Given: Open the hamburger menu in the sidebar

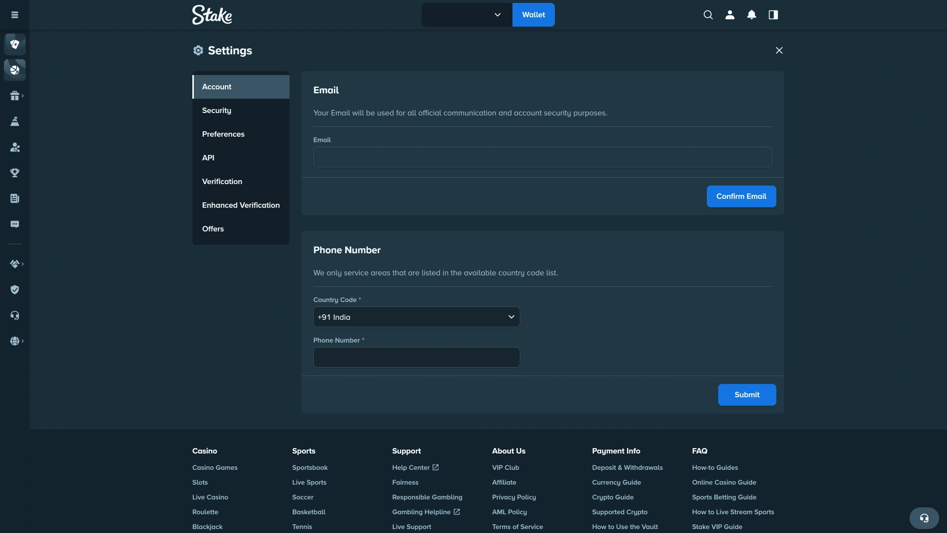Looking at the screenshot, I should tap(15, 15).
